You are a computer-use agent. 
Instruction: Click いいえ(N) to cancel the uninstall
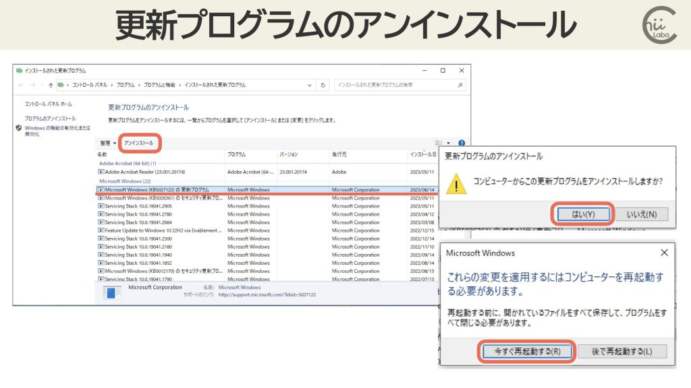click(642, 214)
